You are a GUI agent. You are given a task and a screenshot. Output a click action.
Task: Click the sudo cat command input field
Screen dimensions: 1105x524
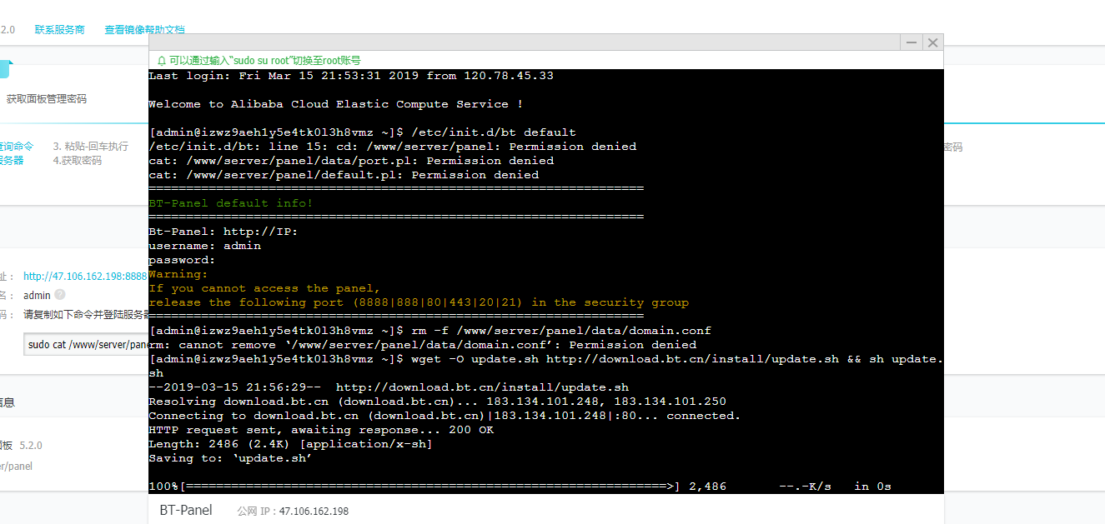pos(86,344)
